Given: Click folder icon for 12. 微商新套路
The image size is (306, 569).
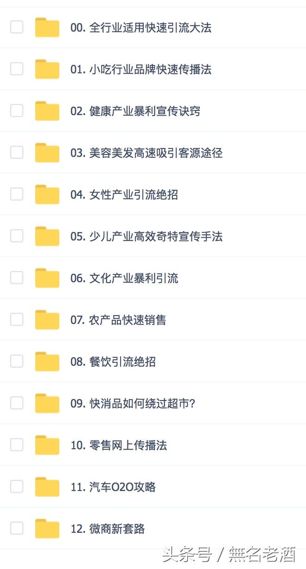Looking at the screenshot, I should click(47, 529).
